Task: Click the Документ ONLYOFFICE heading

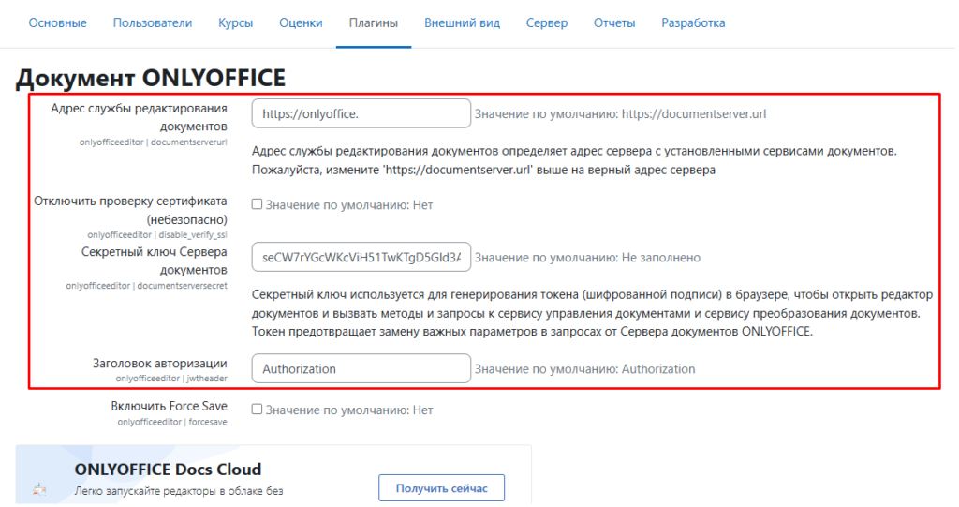Action: pos(151,78)
